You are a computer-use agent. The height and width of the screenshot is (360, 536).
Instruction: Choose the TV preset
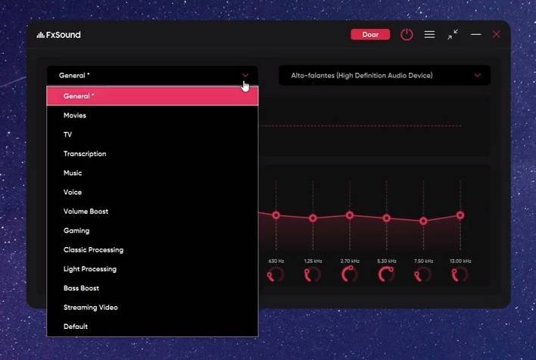(152, 134)
